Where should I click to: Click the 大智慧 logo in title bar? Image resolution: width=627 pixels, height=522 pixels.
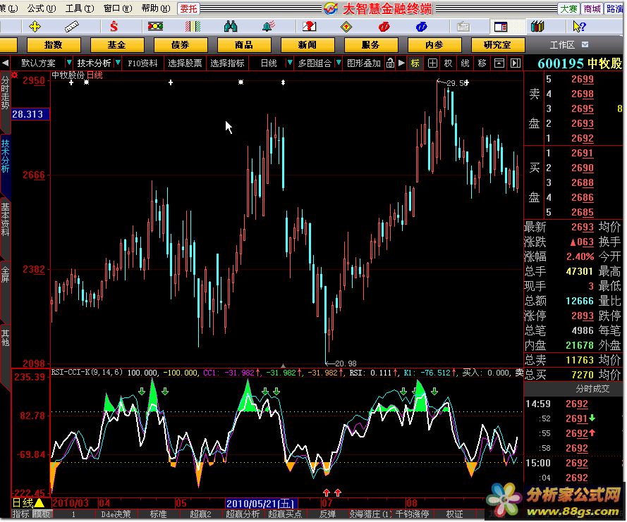pos(331,8)
